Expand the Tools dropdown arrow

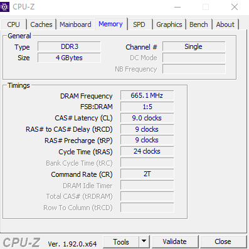point(144,242)
